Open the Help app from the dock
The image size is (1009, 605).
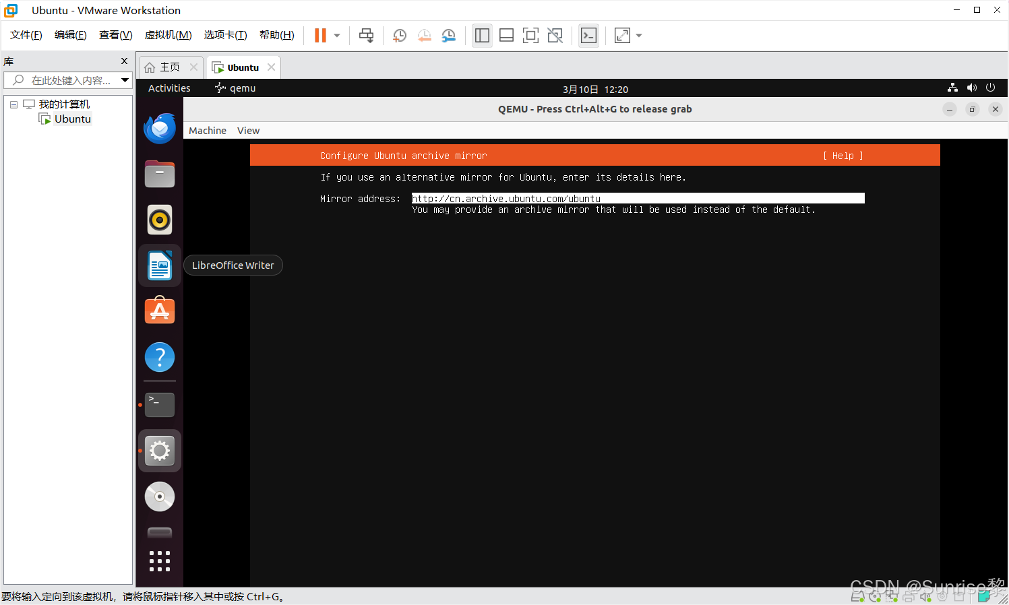(160, 357)
